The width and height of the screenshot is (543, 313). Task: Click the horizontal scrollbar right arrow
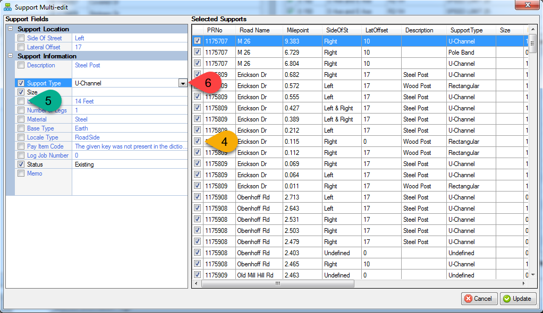523,284
